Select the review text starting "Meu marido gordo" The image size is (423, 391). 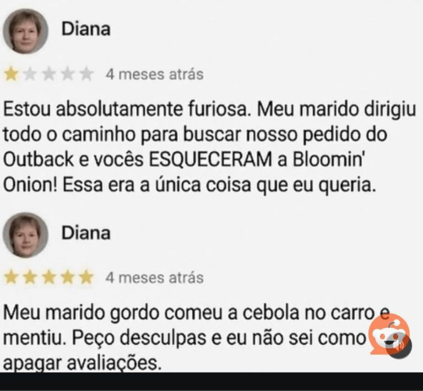click(x=197, y=338)
